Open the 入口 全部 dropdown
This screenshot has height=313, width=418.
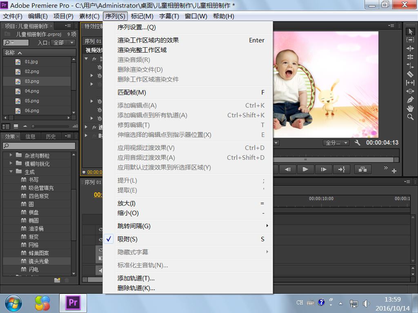63,42
